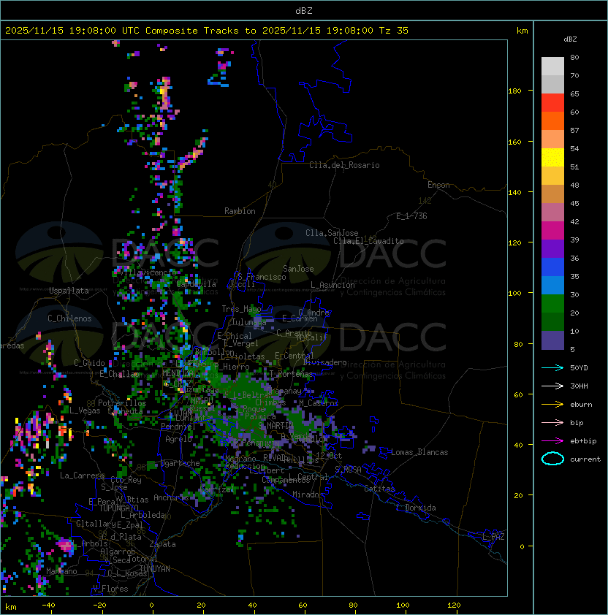Image resolution: width=608 pixels, height=615 pixels.
Task: Click the 'Ugarteche' map label
Action: [180, 463]
